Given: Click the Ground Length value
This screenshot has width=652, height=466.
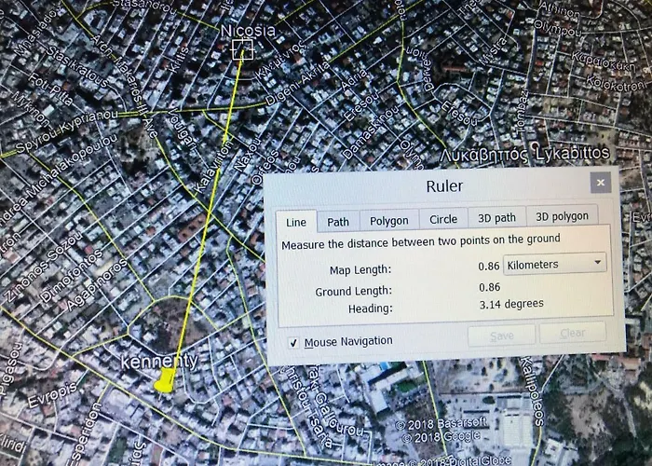Looking at the screenshot, I should 490,287.
